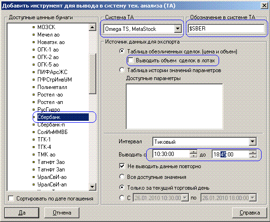
Task: Select ПИФАрсЖС in available securities
Action: [x=52, y=72]
